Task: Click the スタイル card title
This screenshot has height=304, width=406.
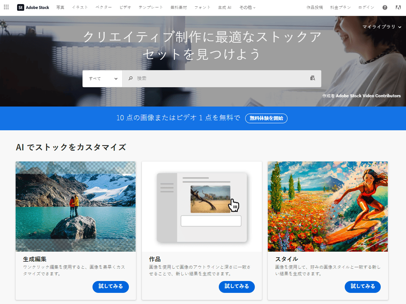Action: (x=287, y=259)
